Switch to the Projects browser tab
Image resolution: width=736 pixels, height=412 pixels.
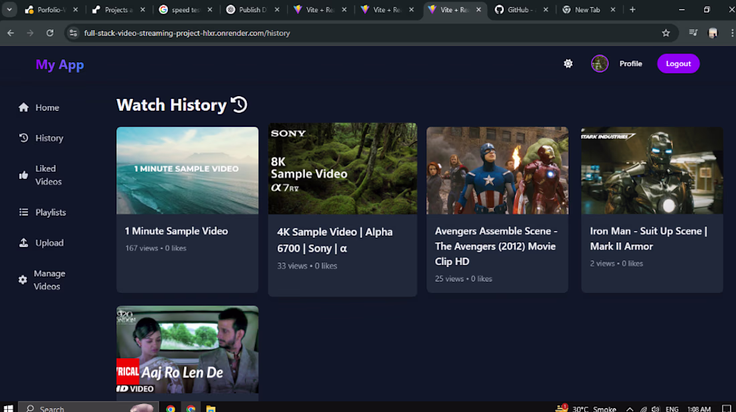118,9
